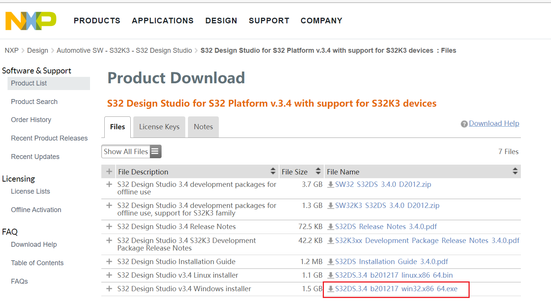
Task: Open Download Help under FAQ sidebar
Action: [x=34, y=244]
